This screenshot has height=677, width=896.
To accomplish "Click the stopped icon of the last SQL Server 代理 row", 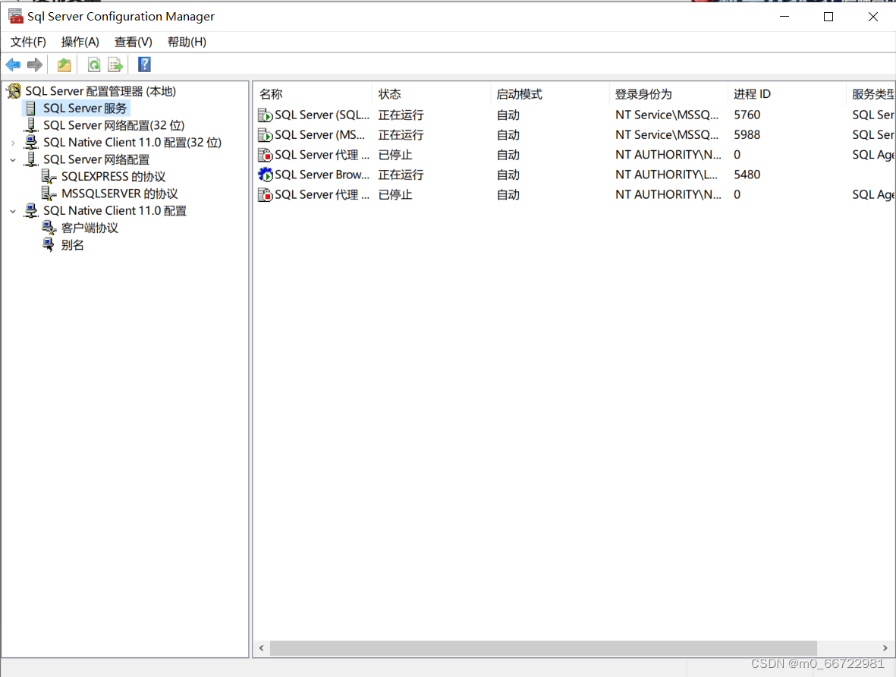I will (x=265, y=195).
